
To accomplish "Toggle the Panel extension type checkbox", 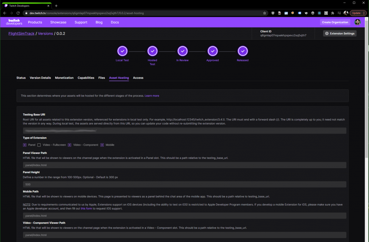I will (x=25, y=145).
